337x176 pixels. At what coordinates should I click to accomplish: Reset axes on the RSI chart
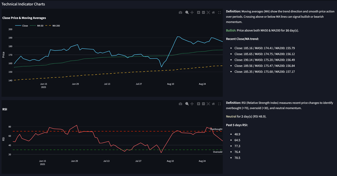pos(213,104)
